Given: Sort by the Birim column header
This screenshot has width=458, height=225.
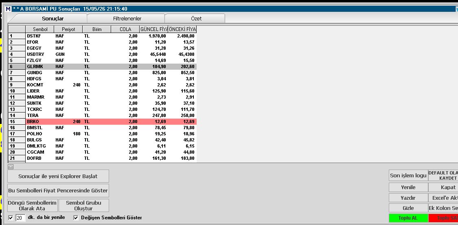Looking at the screenshot, I should tap(96, 29).
